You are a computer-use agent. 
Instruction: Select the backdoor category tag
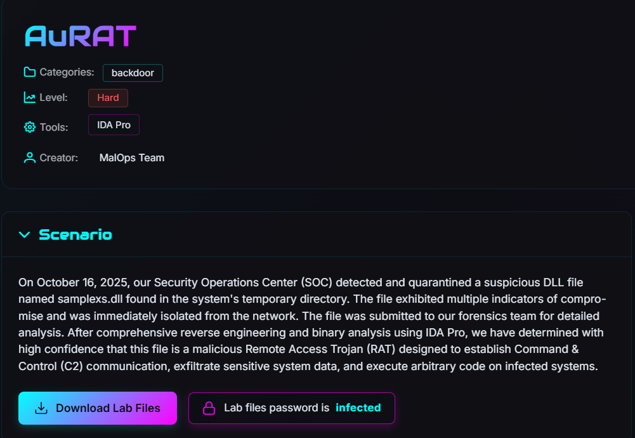[x=133, y=73]
